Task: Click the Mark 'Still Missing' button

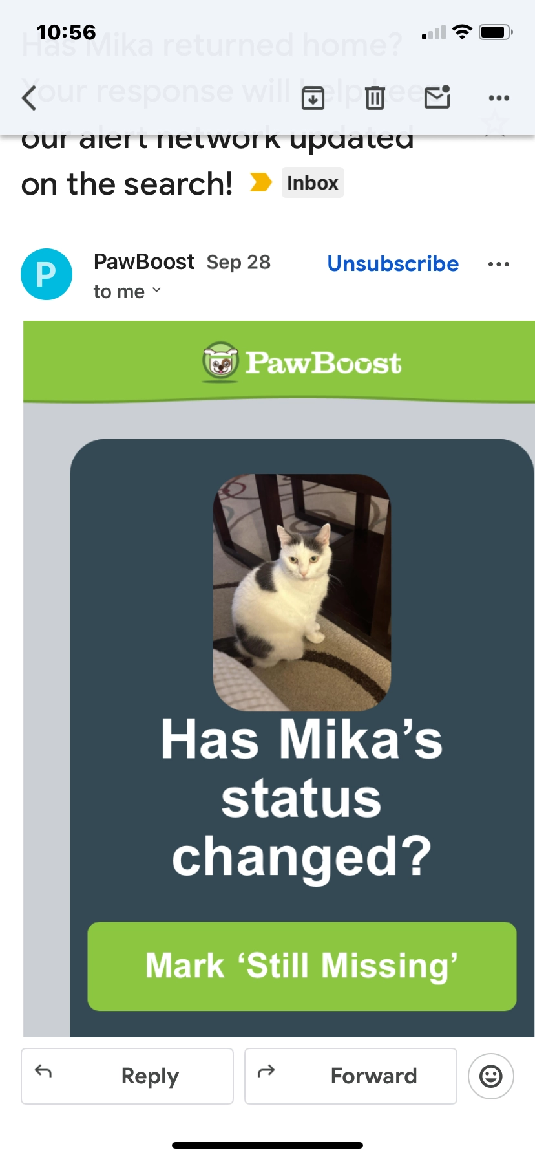Action: (302, 966)
